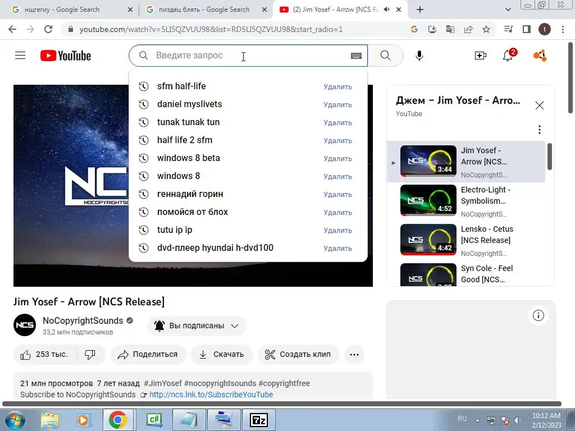
Task: Mute audio on the YouTube tab
Action: (x=386, y=10)
